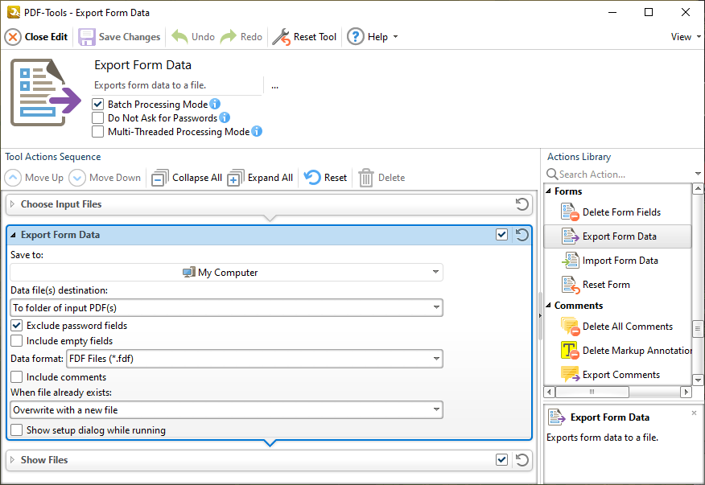
Task: Toggle the Export Form Data step checkbox
Action: [x=501, y=235]
